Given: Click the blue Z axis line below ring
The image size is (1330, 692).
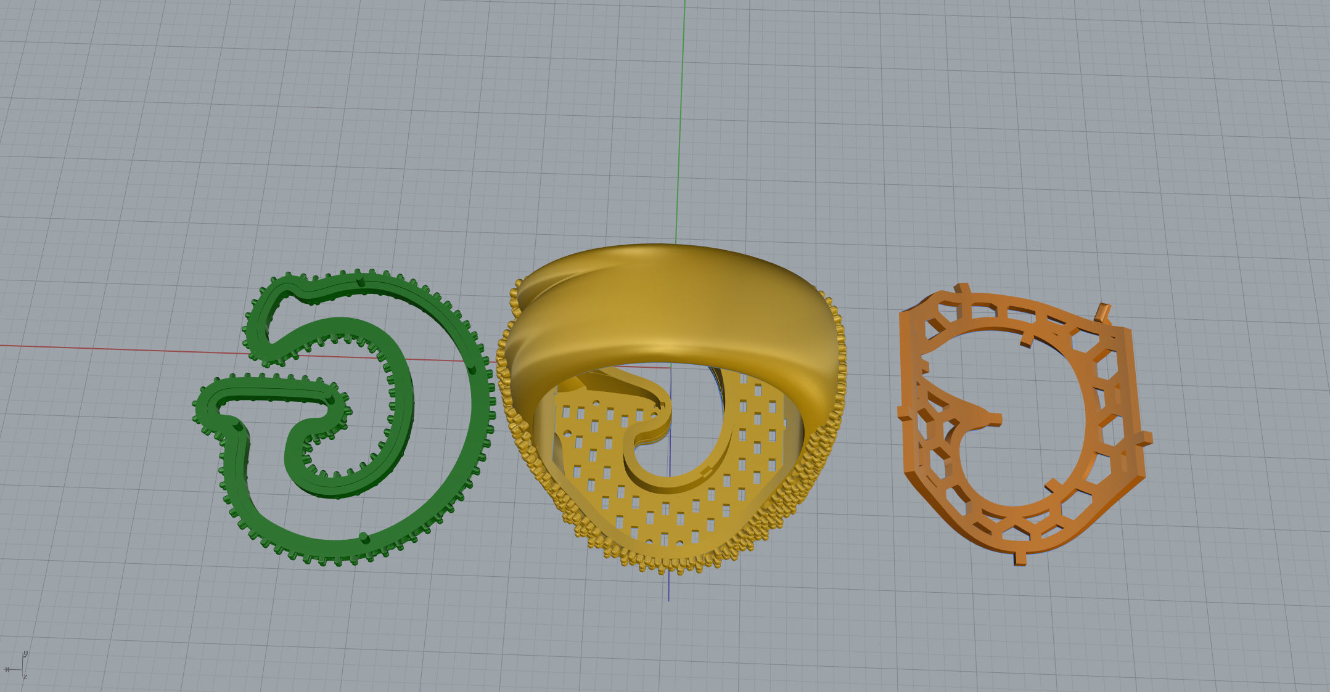Looking at the screenshot, I should point(668,585).
